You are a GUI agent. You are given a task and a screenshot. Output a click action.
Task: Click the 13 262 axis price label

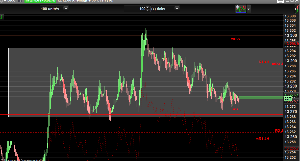(x=290, y=132)
